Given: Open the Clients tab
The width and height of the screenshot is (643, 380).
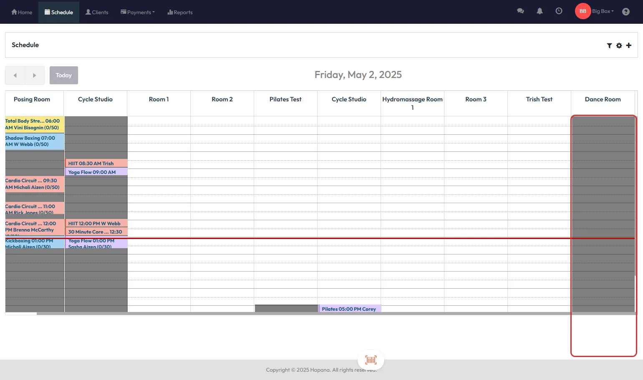Looking at the screenshot, I should pyautogui.click(x=97, y=12).
